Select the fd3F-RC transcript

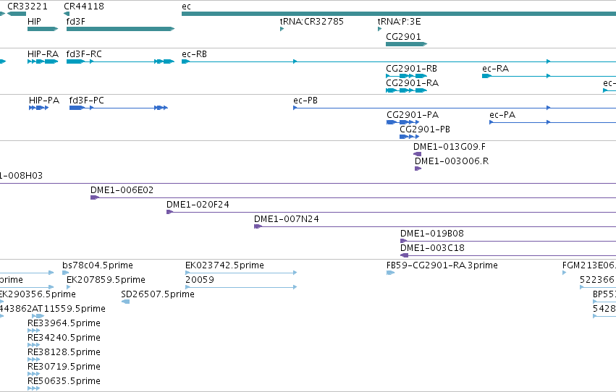tap(120, 61)
